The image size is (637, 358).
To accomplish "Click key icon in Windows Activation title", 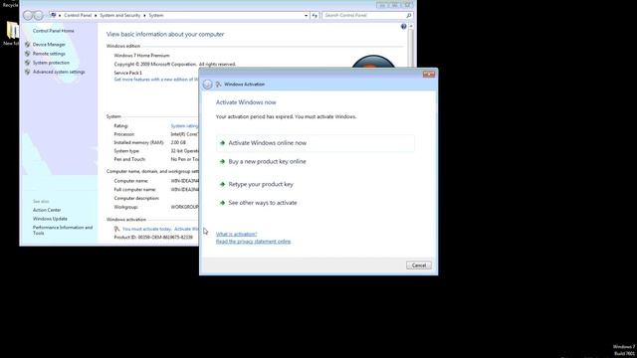I will tap(218, 84).
